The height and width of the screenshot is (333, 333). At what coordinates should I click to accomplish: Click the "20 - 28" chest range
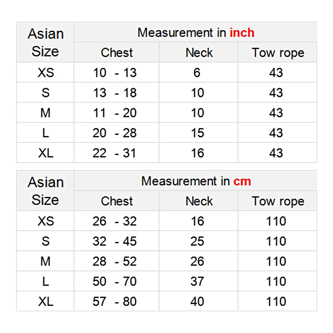(x=114, y=133)
